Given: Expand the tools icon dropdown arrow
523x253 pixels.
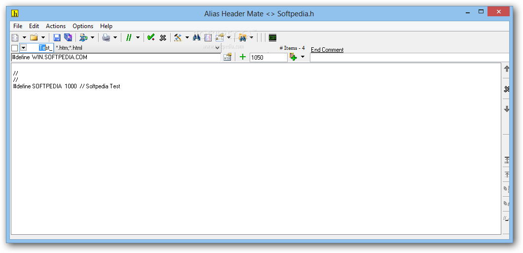Looking at the screenshot, I should [187, 37].
